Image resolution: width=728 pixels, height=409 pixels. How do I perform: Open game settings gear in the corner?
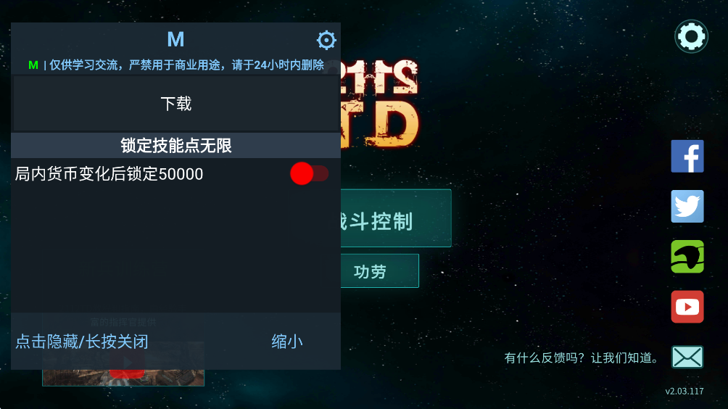point(691,36)
